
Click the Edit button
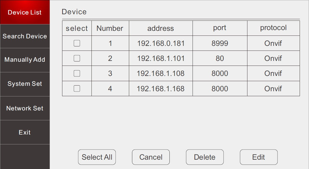[x=259, y=157]
